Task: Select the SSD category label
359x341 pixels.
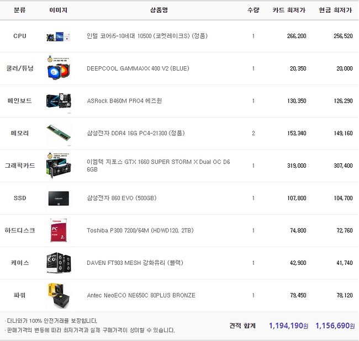Action: tap(20, 198)
